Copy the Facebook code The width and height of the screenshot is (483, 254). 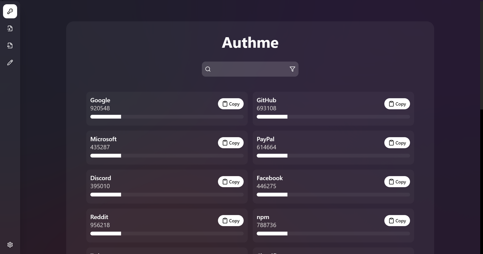coord(397,182)
